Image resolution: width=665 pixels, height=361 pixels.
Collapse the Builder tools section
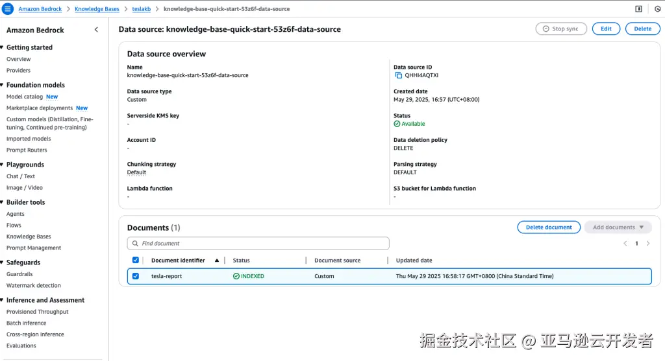(x=2, y=202)
